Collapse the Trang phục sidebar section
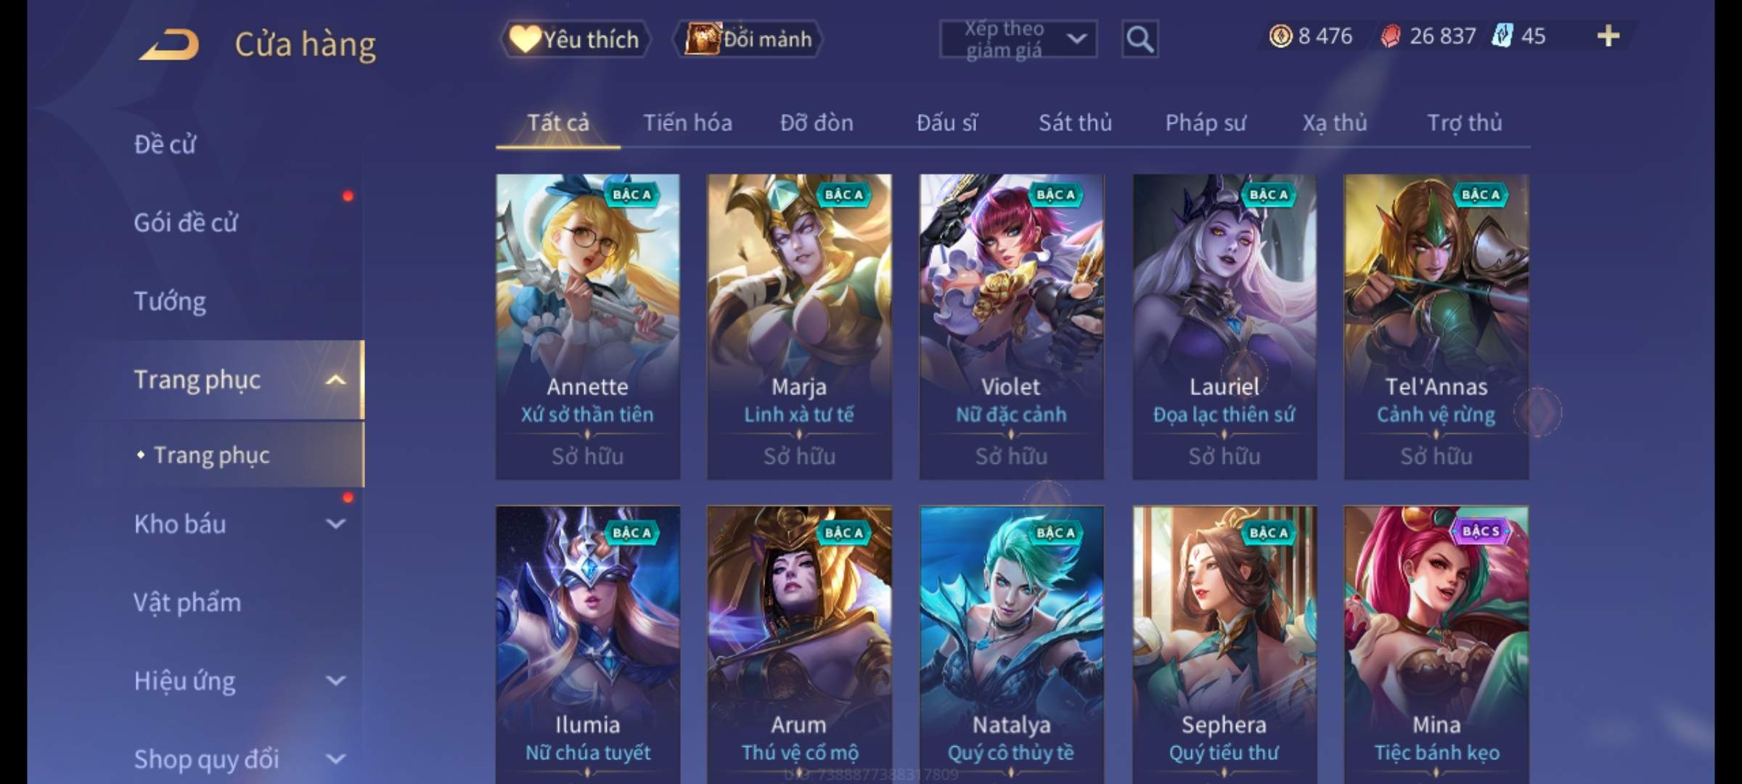This screenshot has height=784, width=1742. click(335, 380)
